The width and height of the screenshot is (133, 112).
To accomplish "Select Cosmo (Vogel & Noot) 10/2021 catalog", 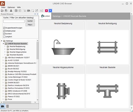I will pos(20,80).
